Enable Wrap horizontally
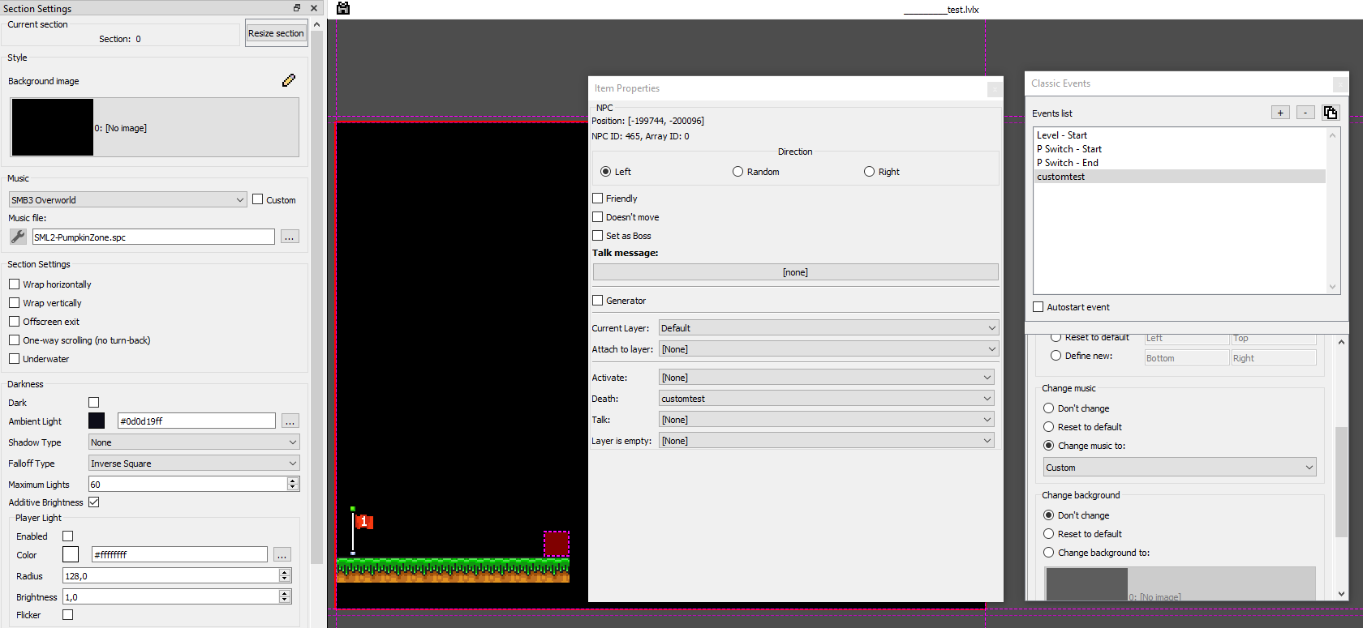1363x628 pixels. point(14,284)
